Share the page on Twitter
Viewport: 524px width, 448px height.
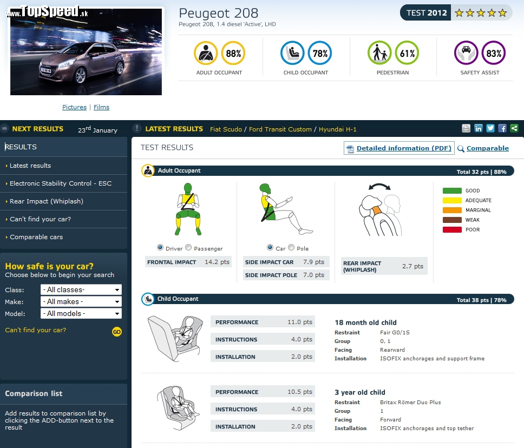pyautogui.click(x=490, y=128)
